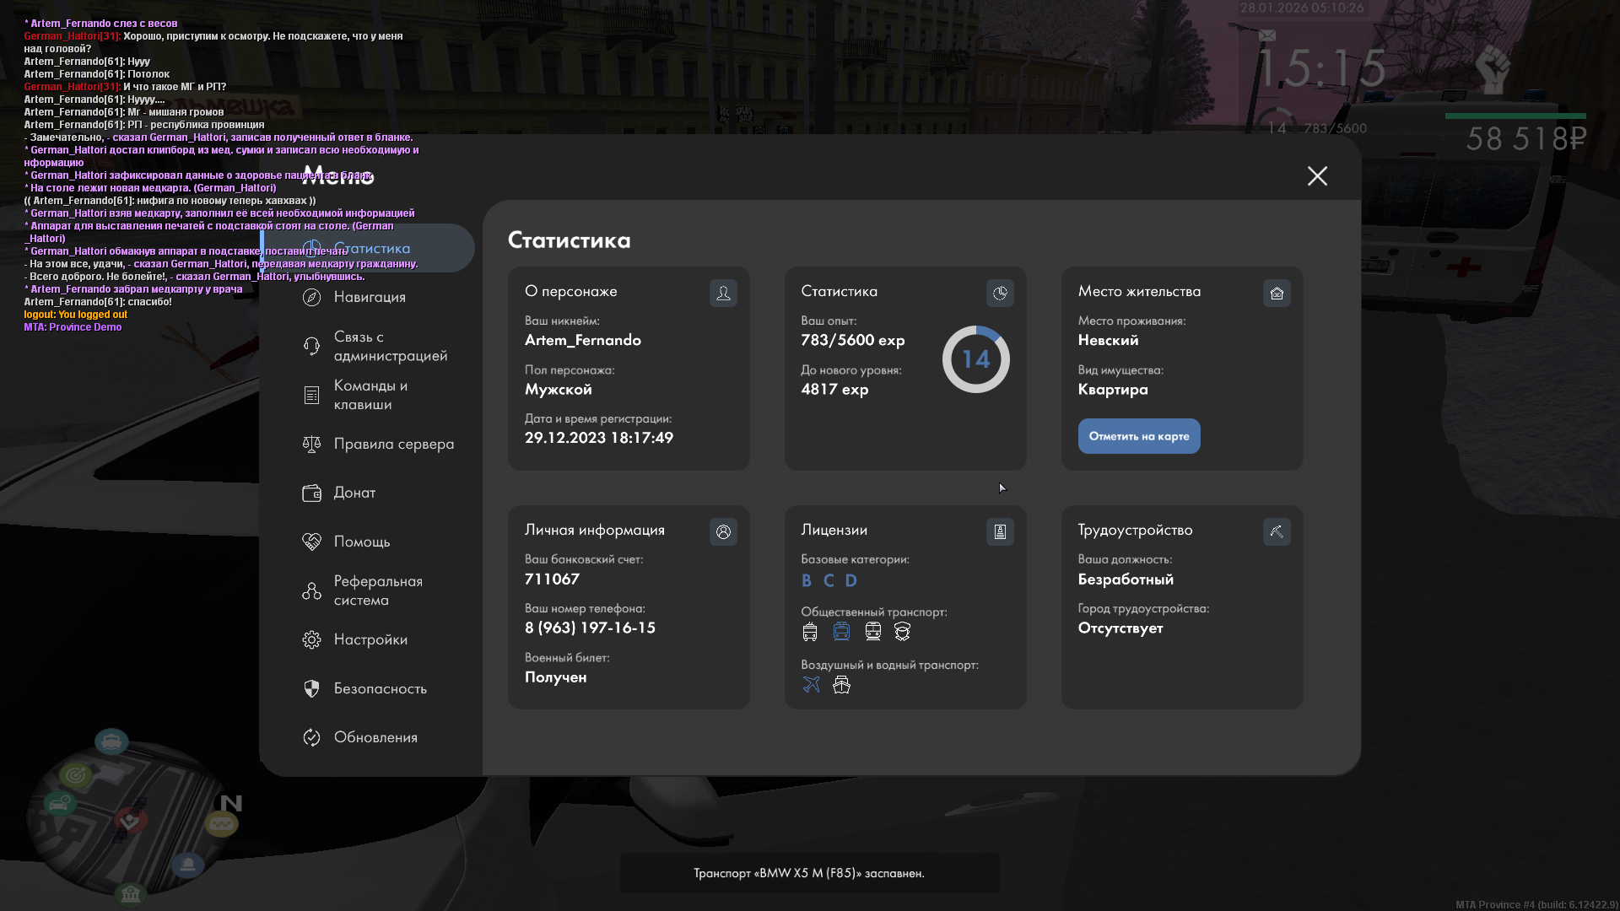Open the Навигация menu section
Viewport: 1620px width, 911px height.
coord(370,297)
